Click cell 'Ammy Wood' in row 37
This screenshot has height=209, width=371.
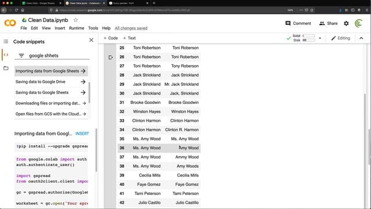coord(187,157)
